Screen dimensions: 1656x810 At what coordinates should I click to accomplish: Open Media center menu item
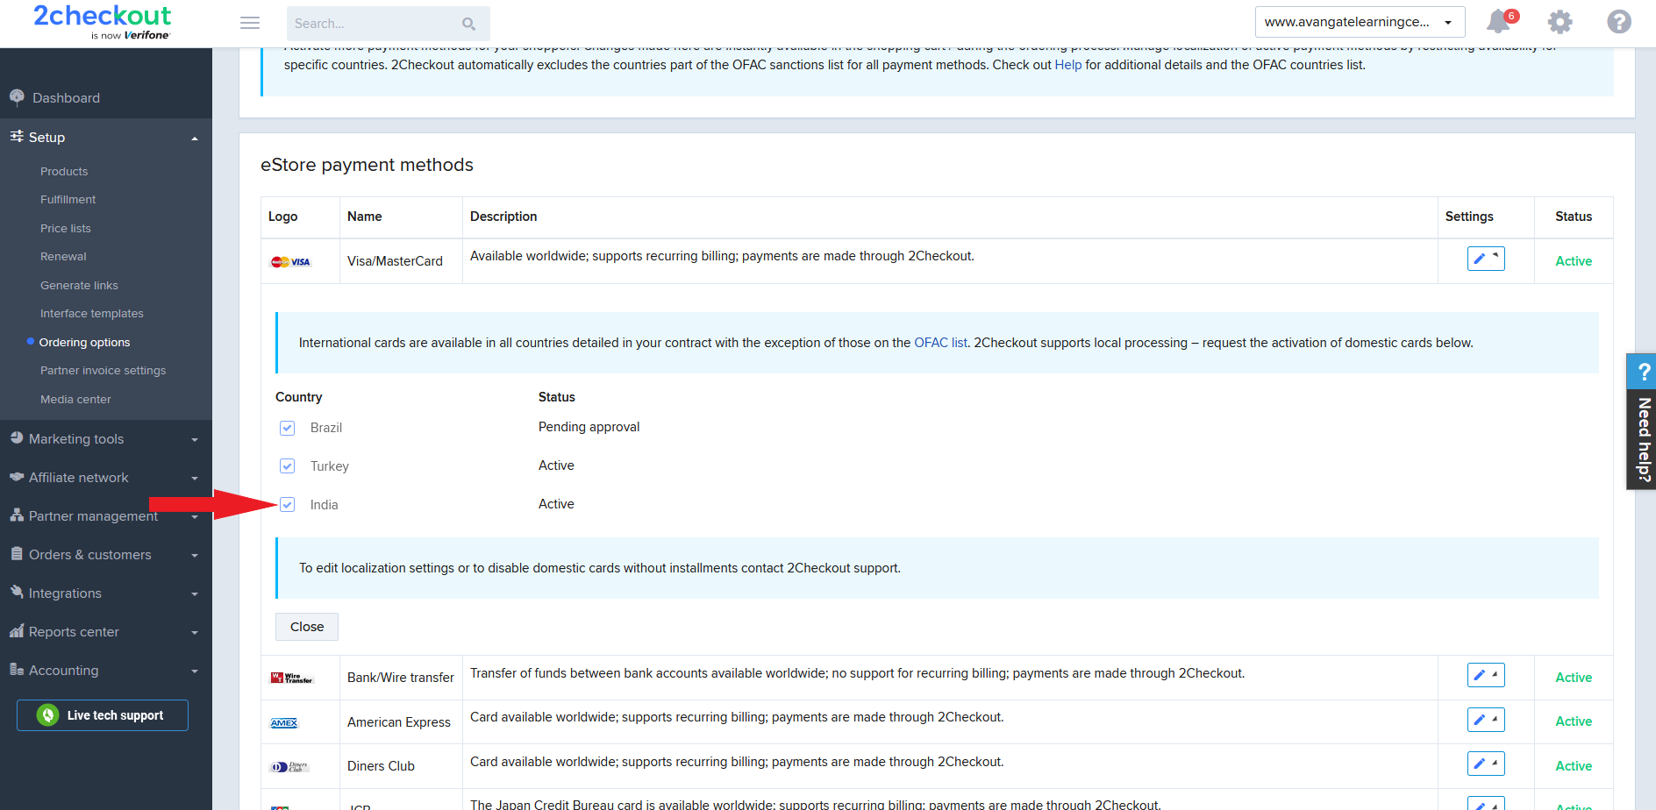coord(75,399)
